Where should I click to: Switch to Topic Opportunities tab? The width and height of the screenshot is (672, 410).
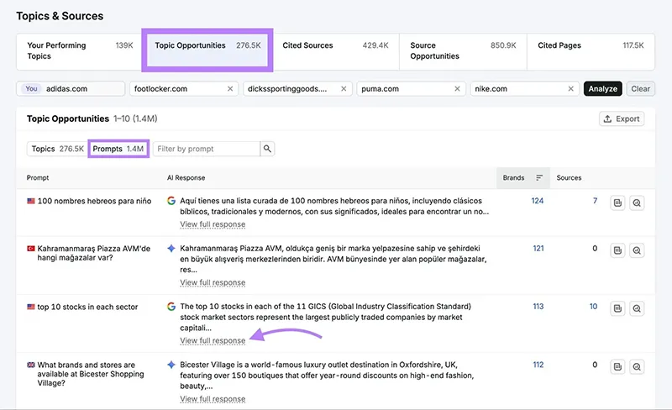click(207, 51)
